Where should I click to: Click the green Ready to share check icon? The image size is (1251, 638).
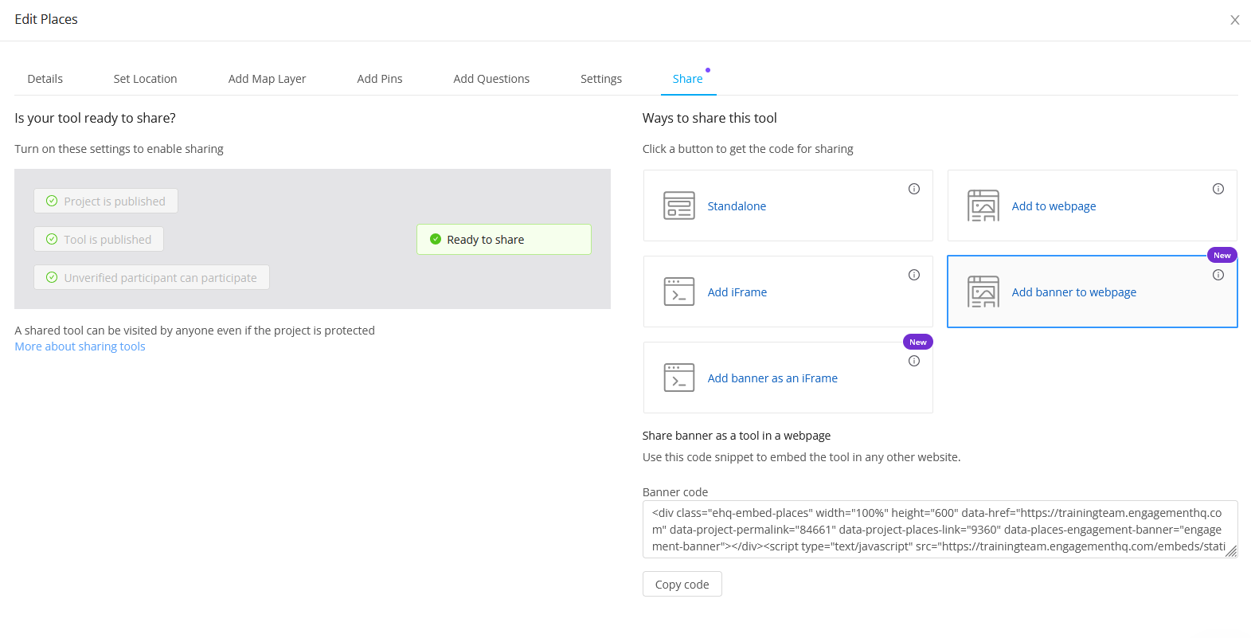coord(436,239)
